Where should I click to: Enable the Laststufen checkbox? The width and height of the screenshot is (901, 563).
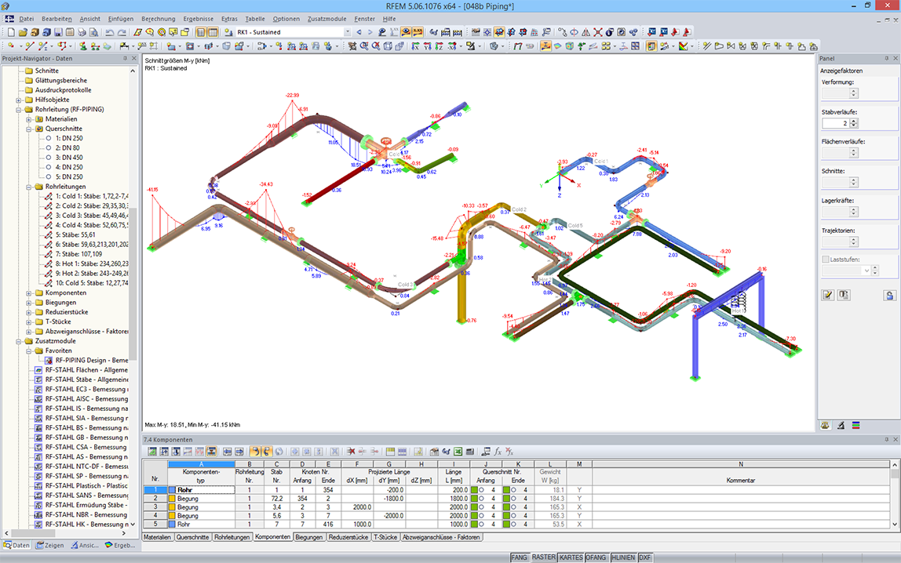(825, 260)
